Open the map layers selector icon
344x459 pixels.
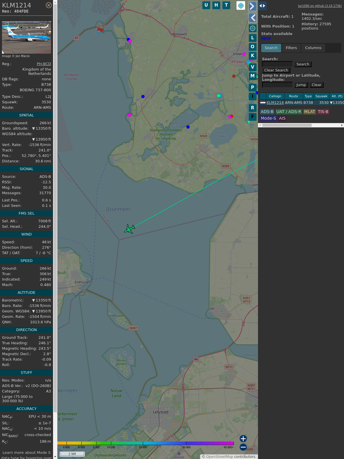point(241,5)
